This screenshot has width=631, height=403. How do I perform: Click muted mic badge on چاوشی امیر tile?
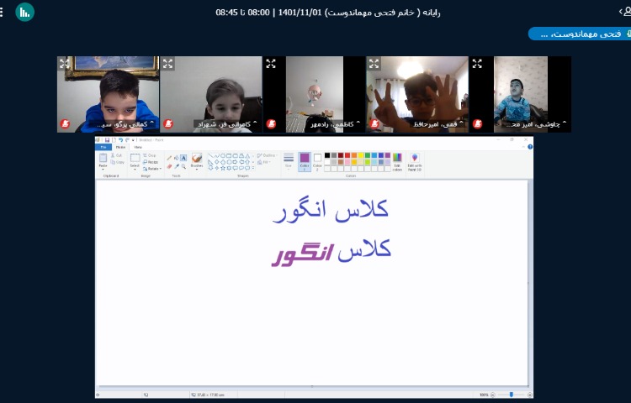[477, 124]
